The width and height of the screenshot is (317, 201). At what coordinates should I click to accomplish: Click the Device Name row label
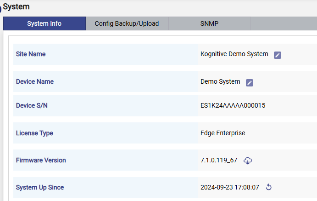35,81
